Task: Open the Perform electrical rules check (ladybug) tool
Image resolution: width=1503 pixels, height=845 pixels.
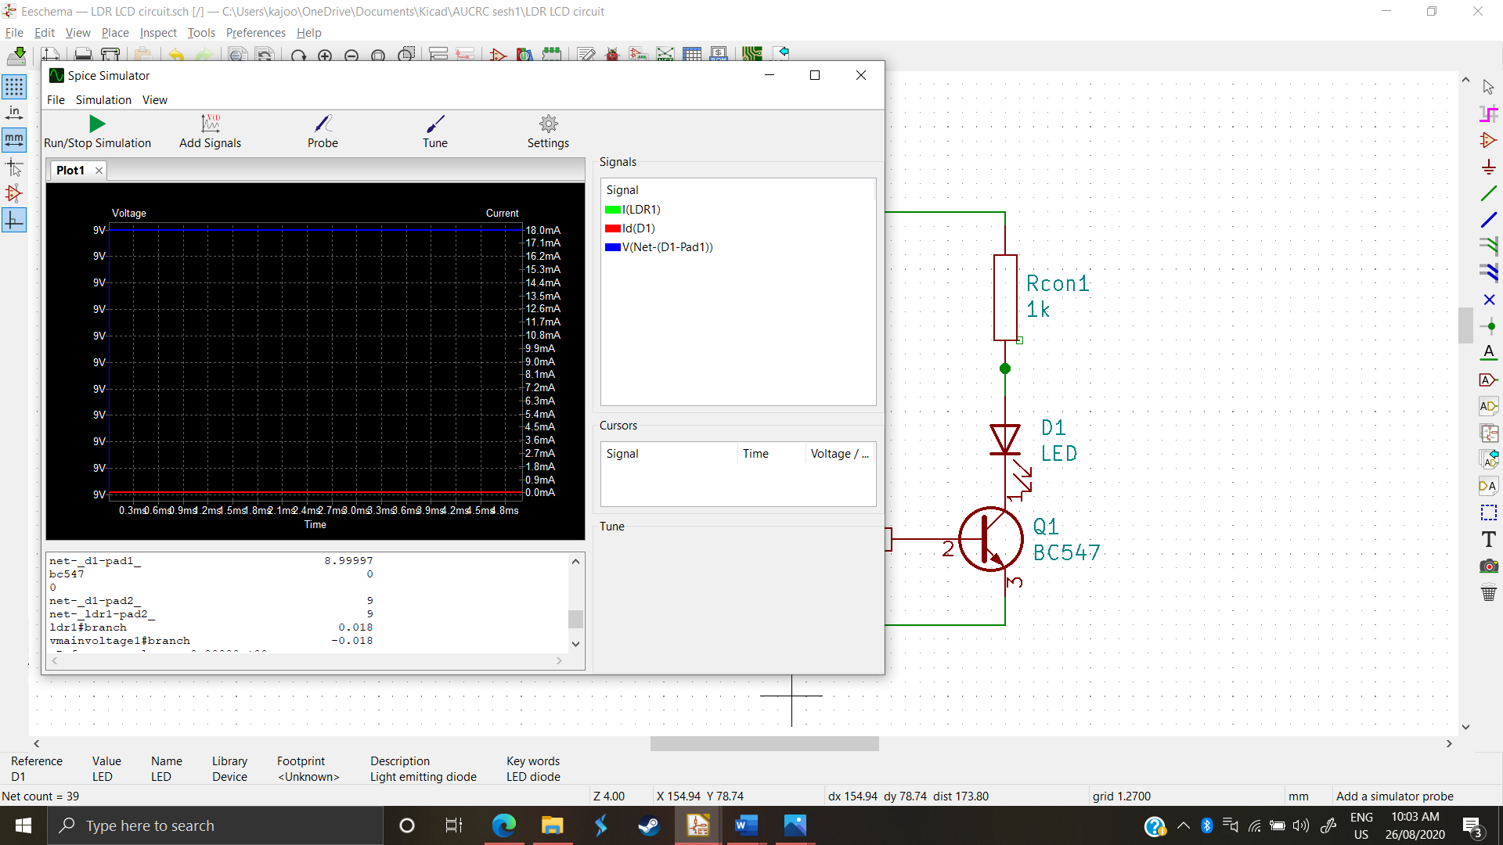Action: click(614, 53)
